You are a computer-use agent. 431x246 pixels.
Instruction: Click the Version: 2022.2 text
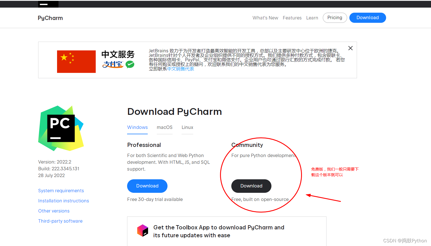pyautogui.click(x=55, y=162)
